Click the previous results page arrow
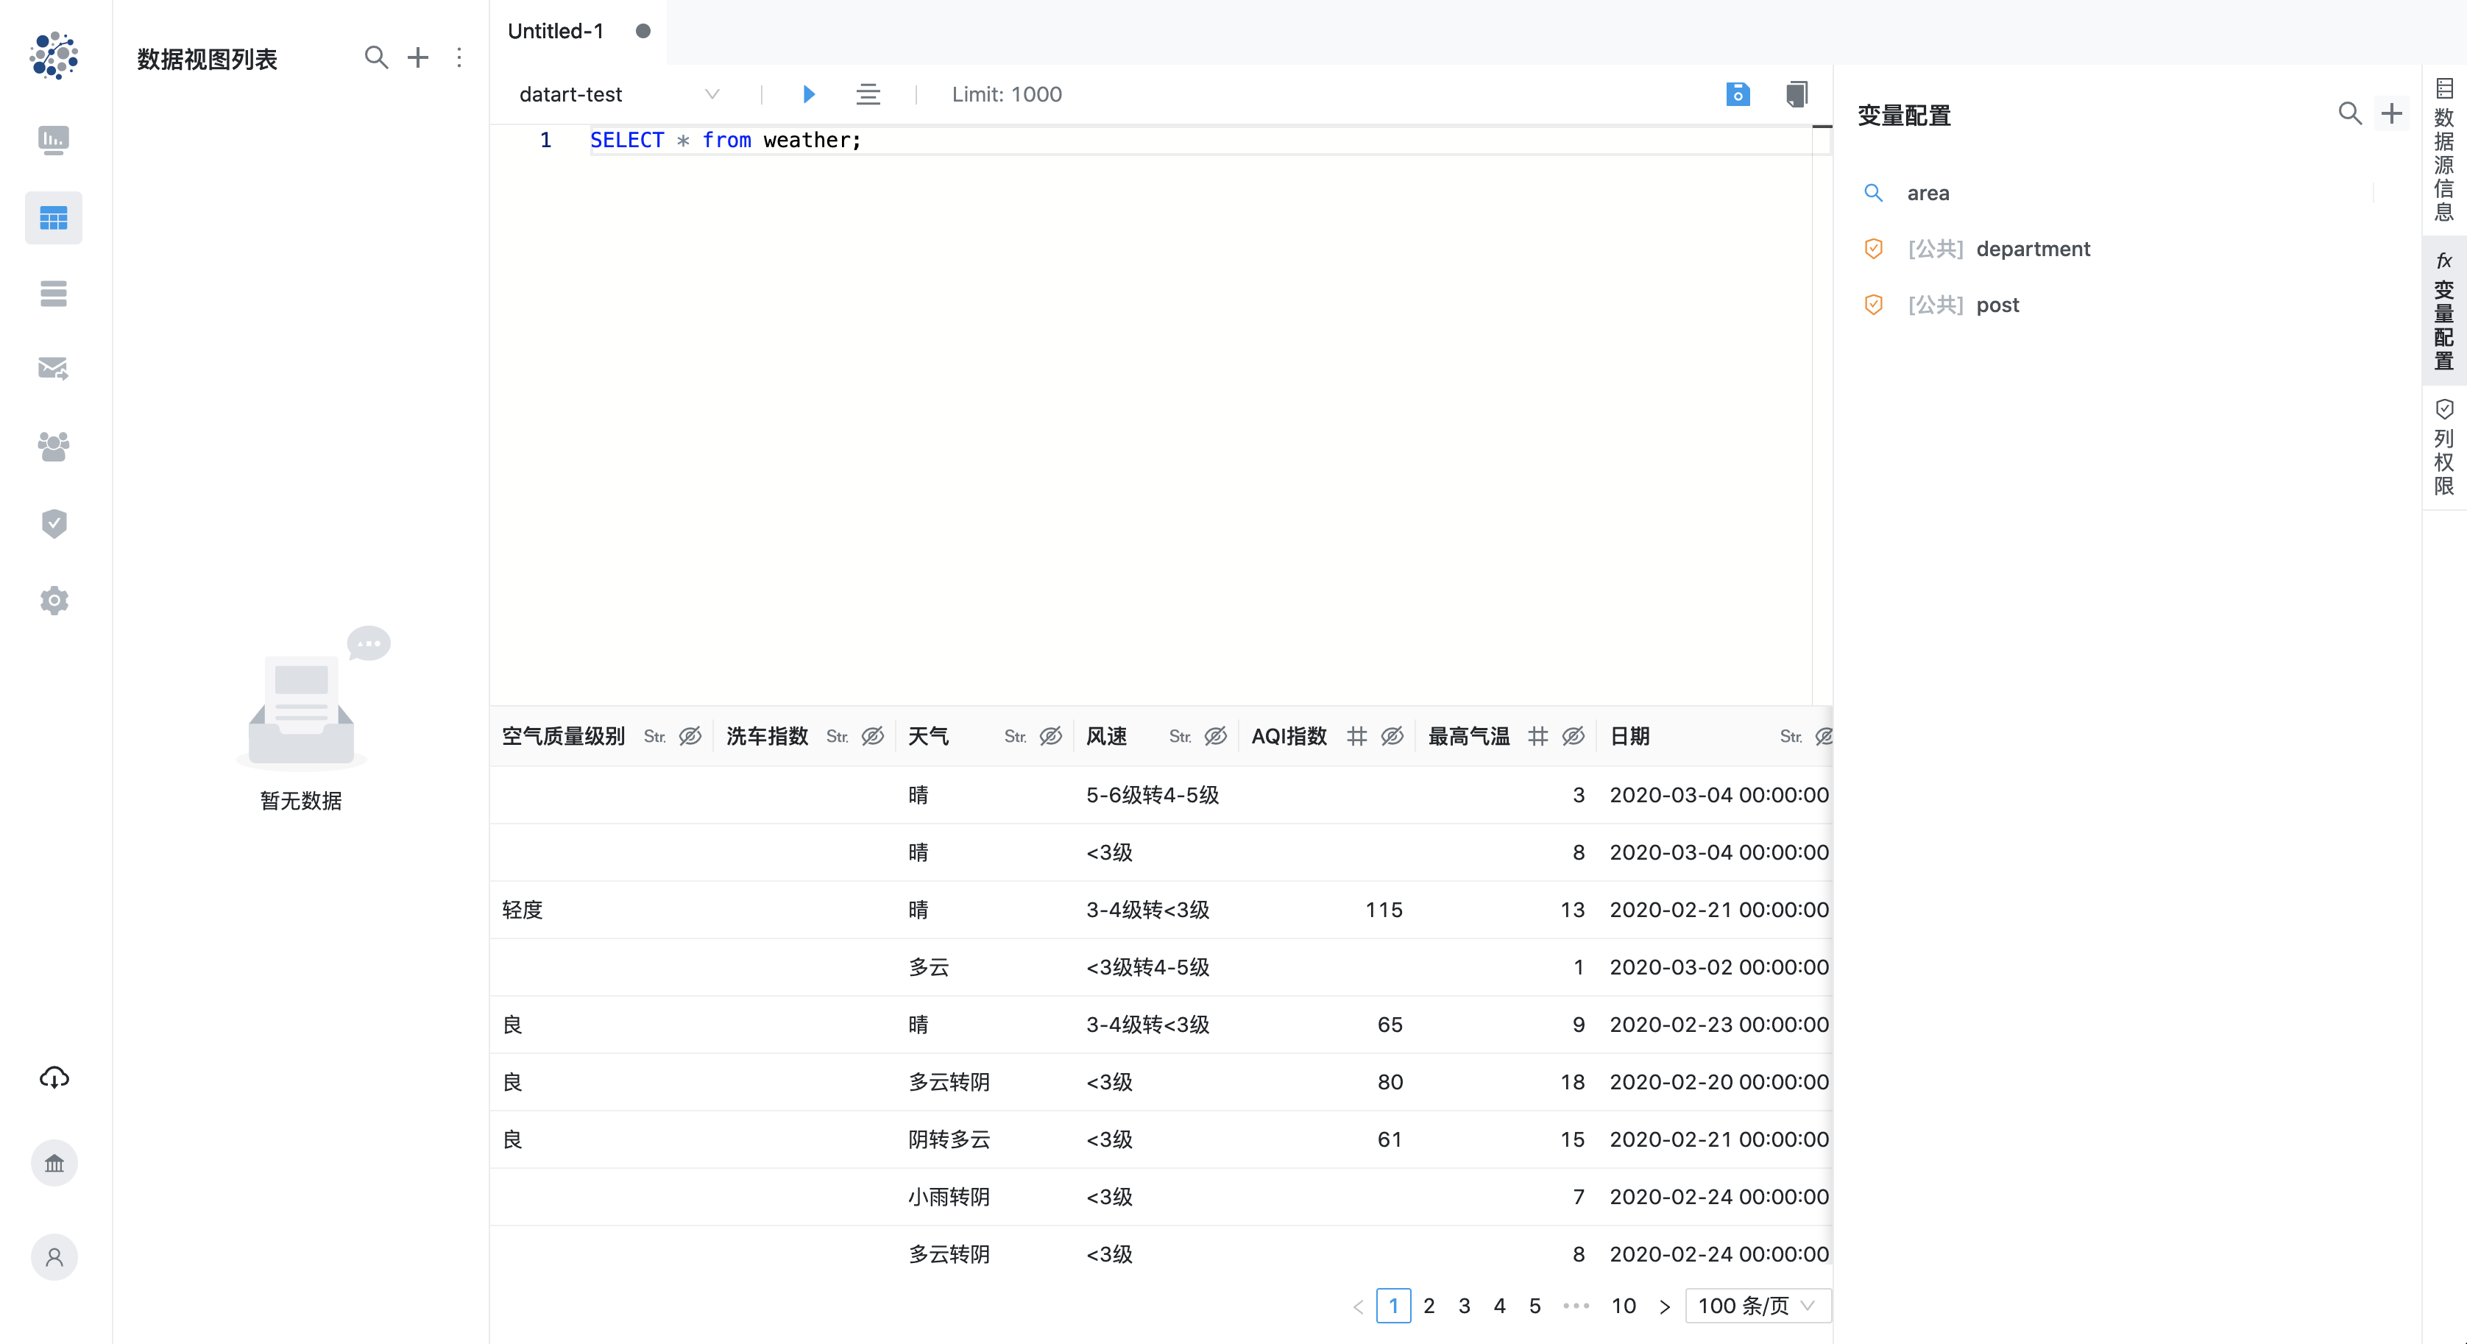The image size is (2467, 1344). 1358,1306
